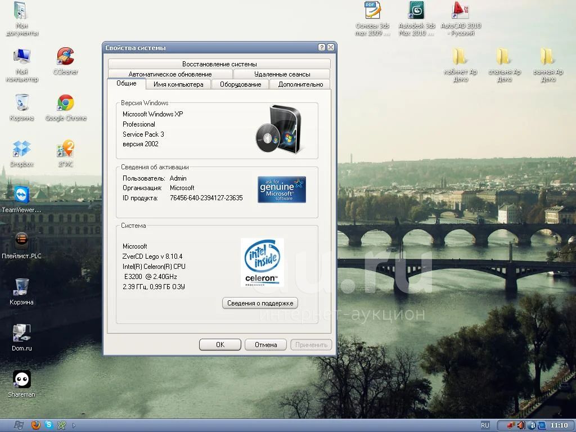The height and width of the screenshot is (432, 576).
Task: Click the text ZverCD Lego v 8.10.4
Action: (152, 256)
